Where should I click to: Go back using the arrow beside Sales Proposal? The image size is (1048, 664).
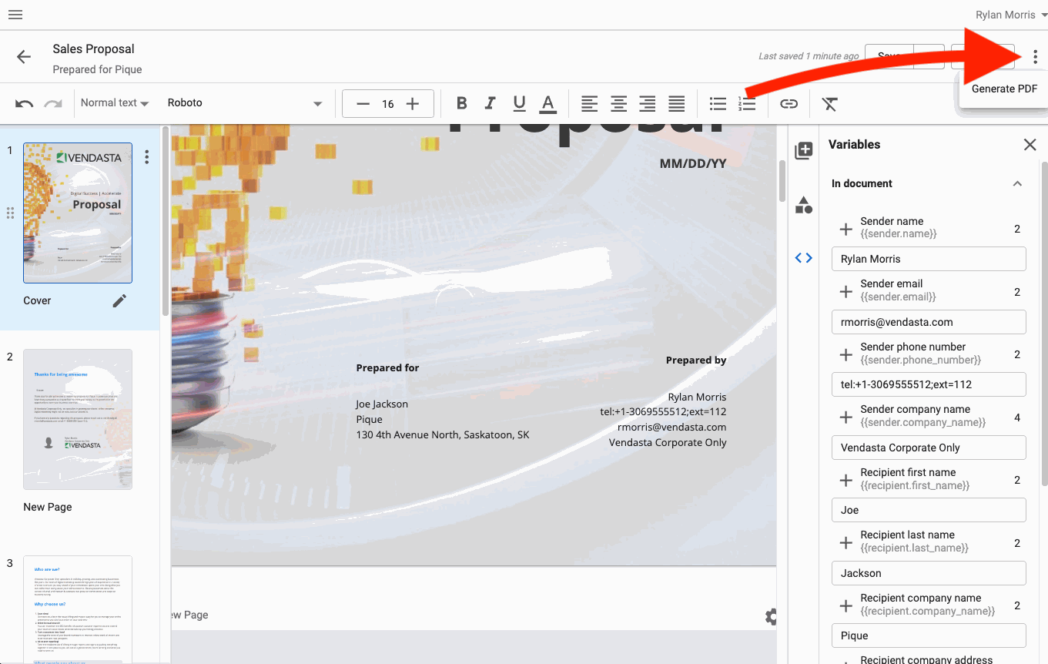tap(24, 57)
